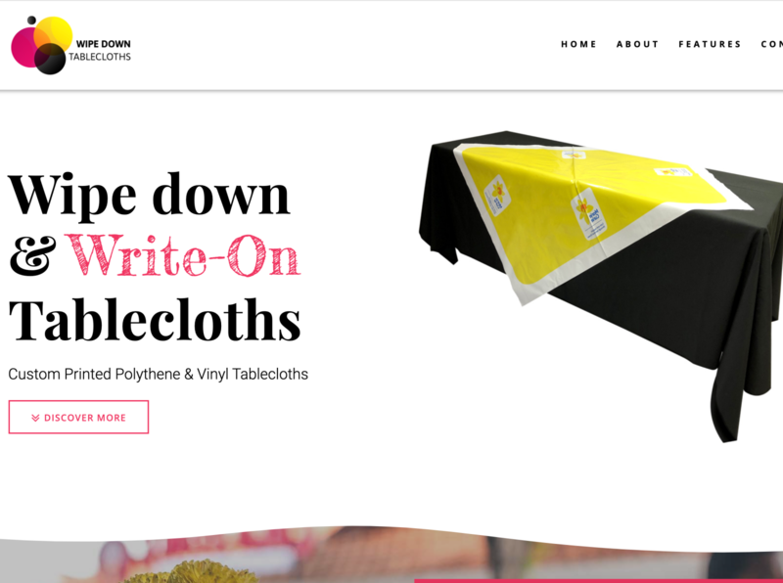Screen dimensions: 783x583
Task: Click the pink bar above the bottom banner
Action: [x=598, y=581]
